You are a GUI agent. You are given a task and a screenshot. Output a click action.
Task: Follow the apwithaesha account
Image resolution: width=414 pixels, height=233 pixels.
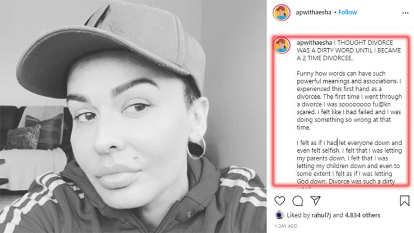pos(348,12)
